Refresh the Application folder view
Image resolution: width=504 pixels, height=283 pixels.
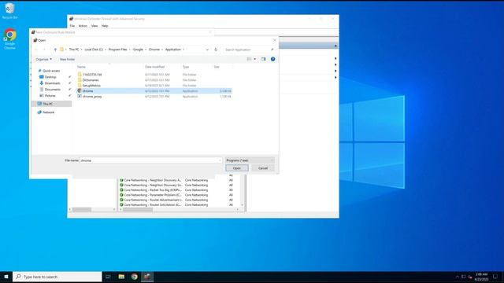pos(216,50)
